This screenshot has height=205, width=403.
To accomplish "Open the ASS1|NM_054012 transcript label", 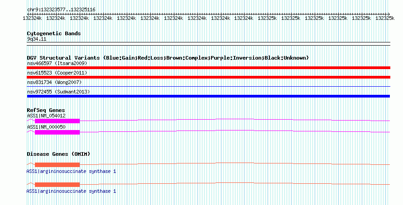I will click(46, 116).
